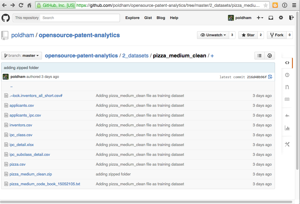Go up to parent directory (..)
Image resolution: width=300 pixels, height=204 pixels.
click(x=12, y=86)
